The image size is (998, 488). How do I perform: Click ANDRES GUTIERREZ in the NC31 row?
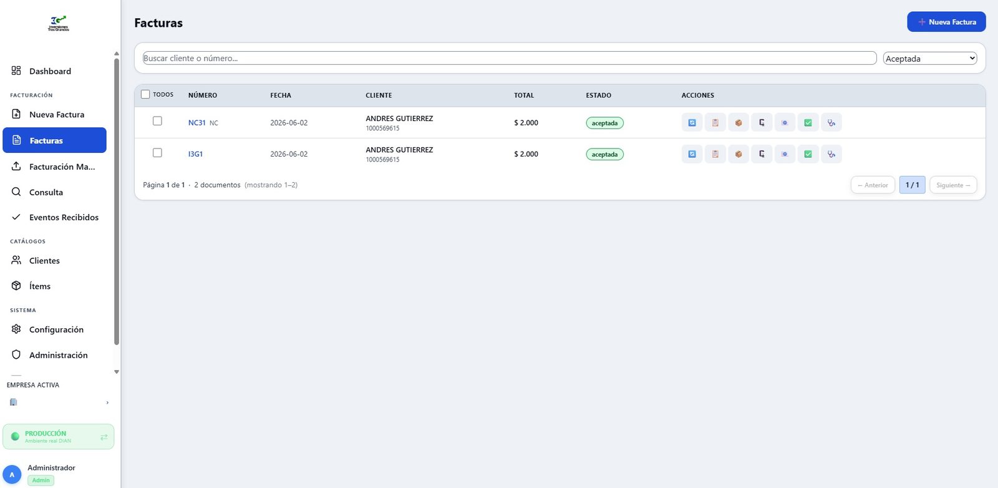click(x=399, y=119)
